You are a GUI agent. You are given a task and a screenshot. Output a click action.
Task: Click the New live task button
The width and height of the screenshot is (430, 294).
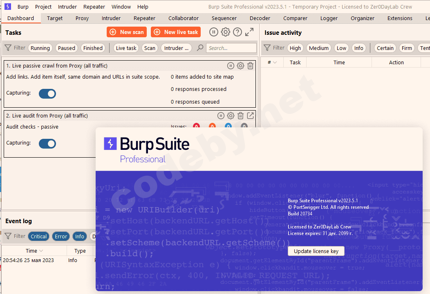pyautogui.click(x=176, y=32)
